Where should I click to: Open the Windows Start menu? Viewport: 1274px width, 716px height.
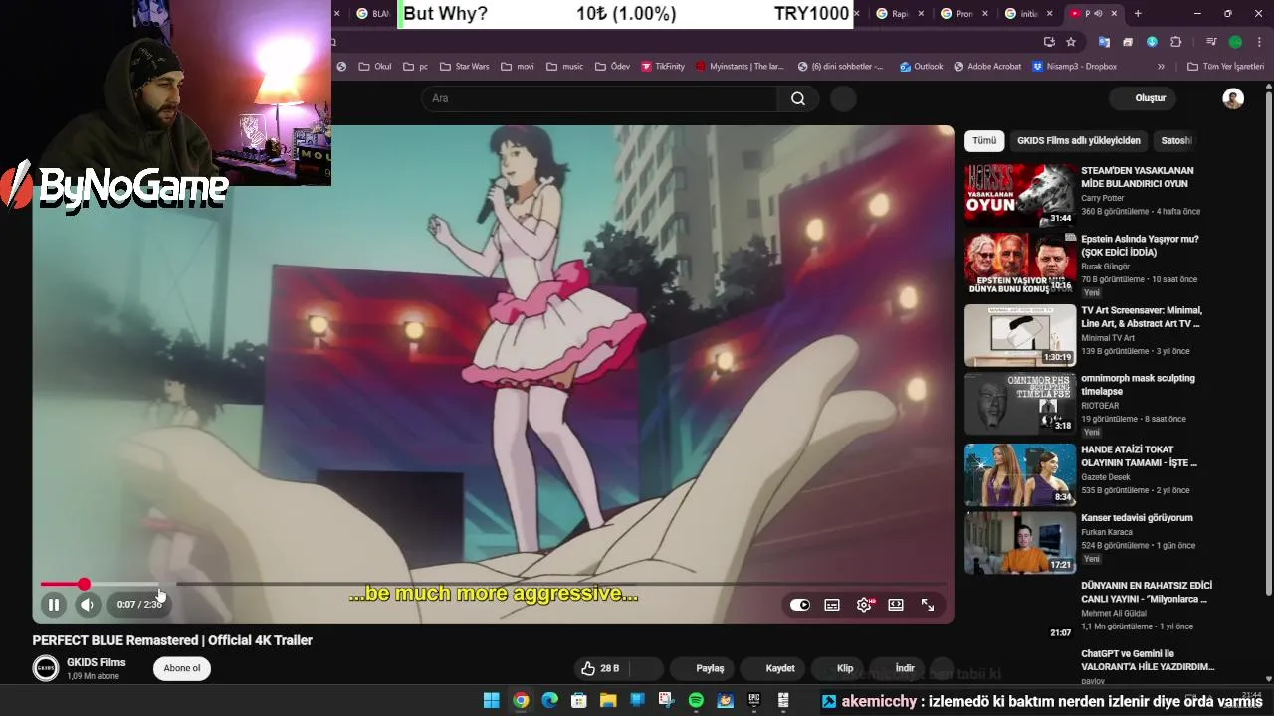pyautogui.click(x=491, y=700)
